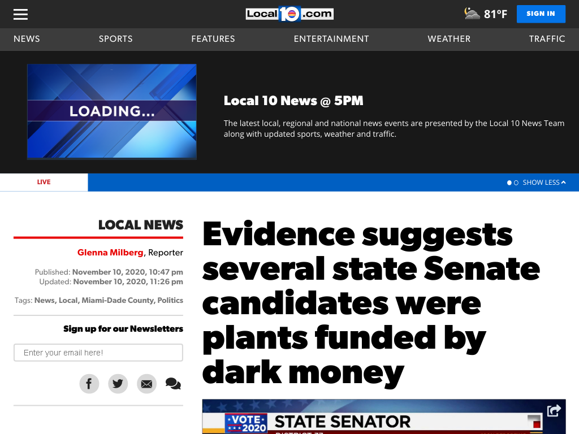Click the Sign In button
Screen dimensions: 579x434
(x=541, y=14)
